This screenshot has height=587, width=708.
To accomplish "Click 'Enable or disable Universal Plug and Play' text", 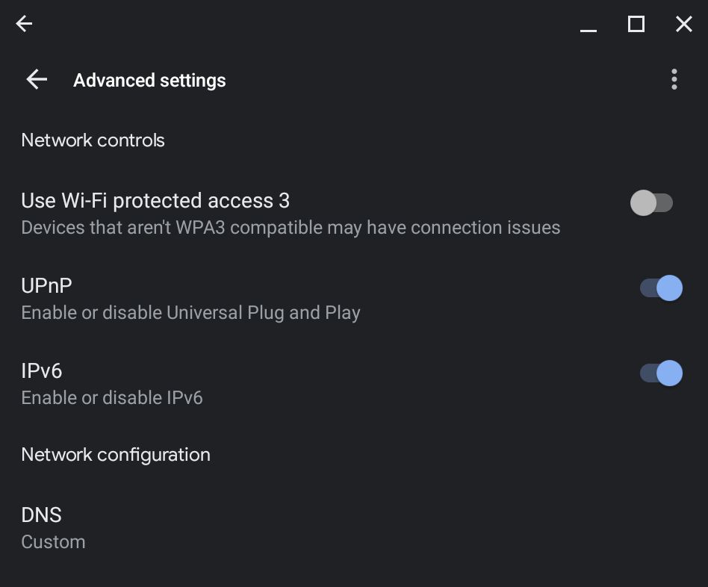I will (190, 313).
